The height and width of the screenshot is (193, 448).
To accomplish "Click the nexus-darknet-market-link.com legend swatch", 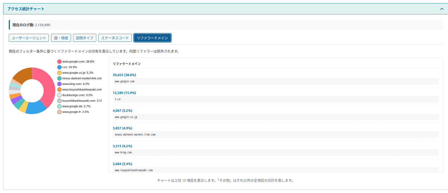I will click(x=59, y=78).
